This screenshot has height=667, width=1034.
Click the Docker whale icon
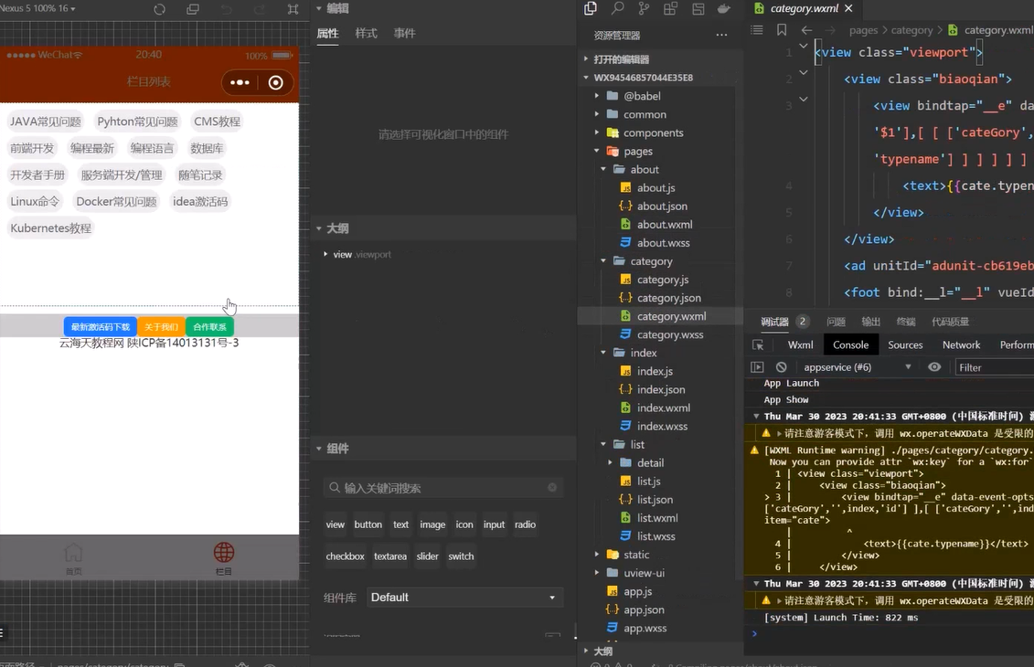click(724, 8)
